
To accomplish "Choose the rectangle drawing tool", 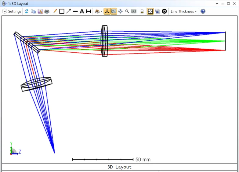I will [x=62, y=11].
